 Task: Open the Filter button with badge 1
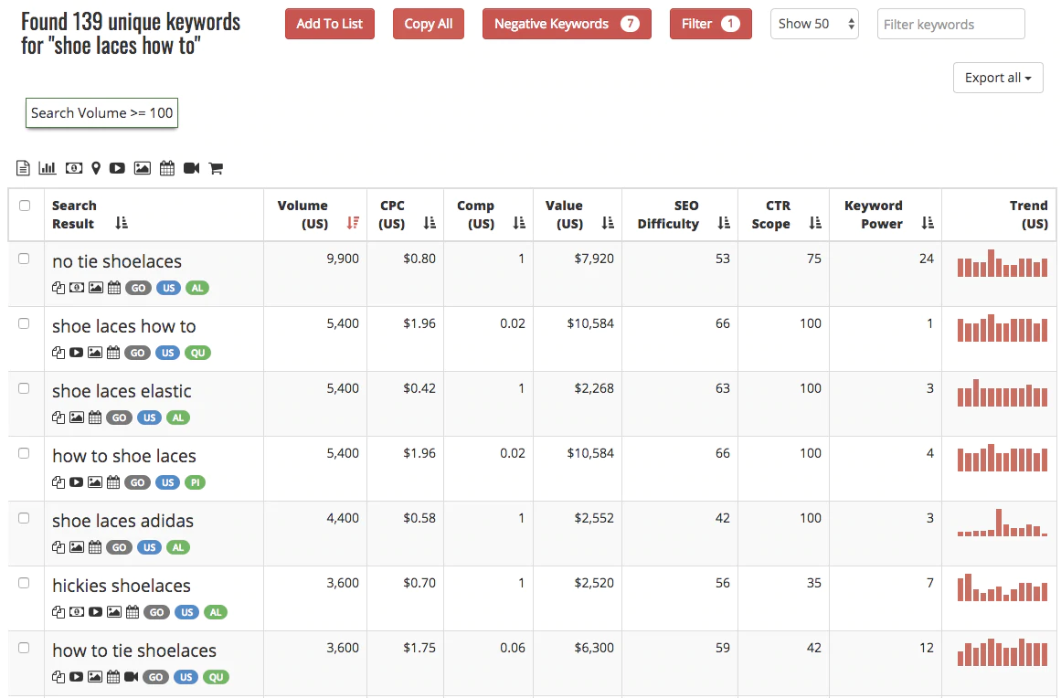point(710,25)
